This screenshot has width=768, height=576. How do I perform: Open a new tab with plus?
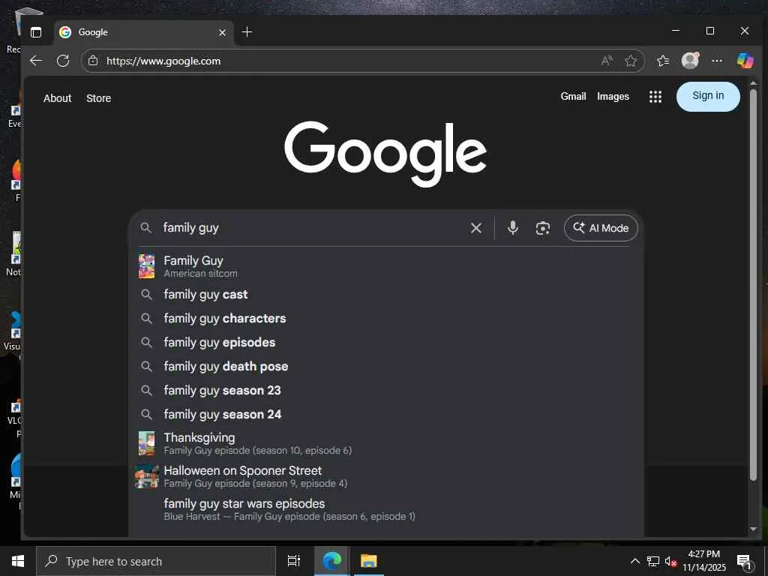pos(247,31)
